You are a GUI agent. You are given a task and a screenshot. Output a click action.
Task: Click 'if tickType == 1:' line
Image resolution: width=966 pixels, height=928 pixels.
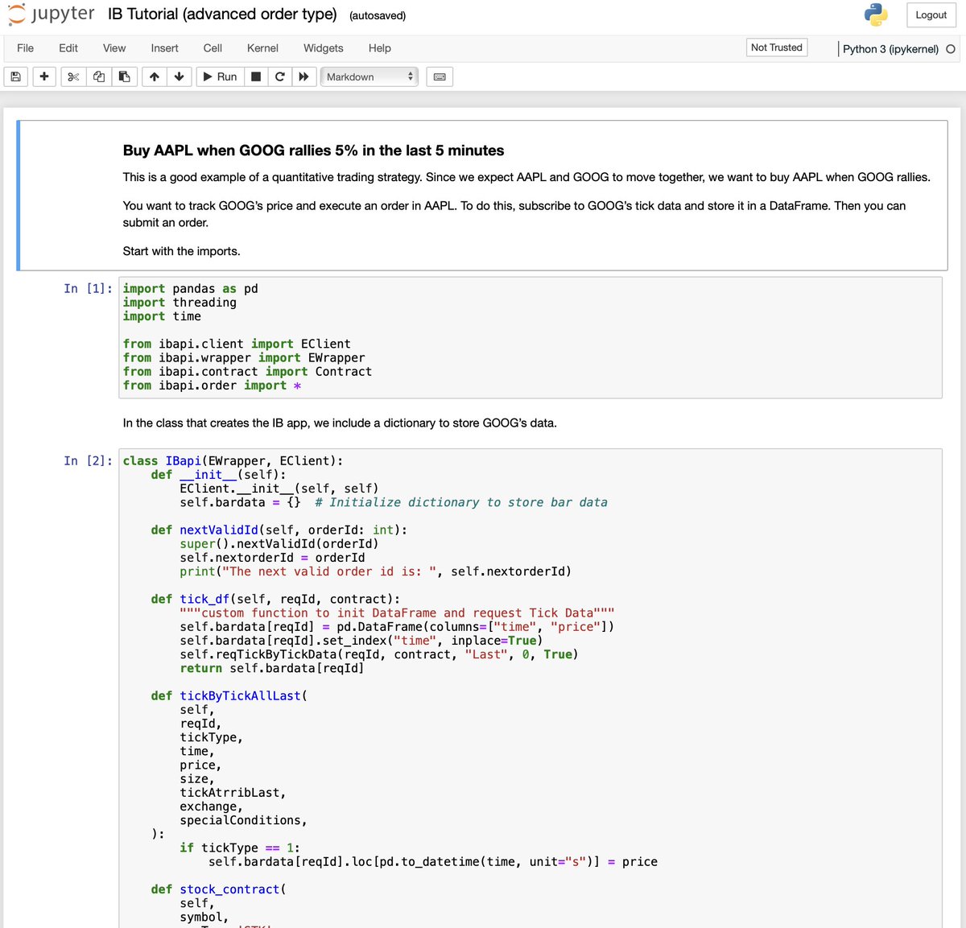coord(240,848)
